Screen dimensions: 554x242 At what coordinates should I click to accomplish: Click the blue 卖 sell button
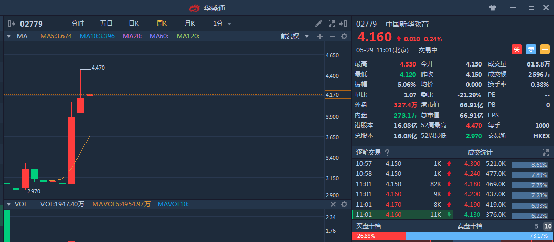pos(531,50)
